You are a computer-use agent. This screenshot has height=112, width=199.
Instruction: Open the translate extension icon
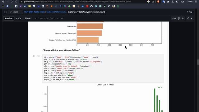pyautogui.click(x=164, y=2)
